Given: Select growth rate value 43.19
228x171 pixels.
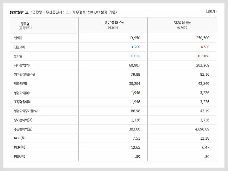Looking at the screenshot, I should click(205, 111).
